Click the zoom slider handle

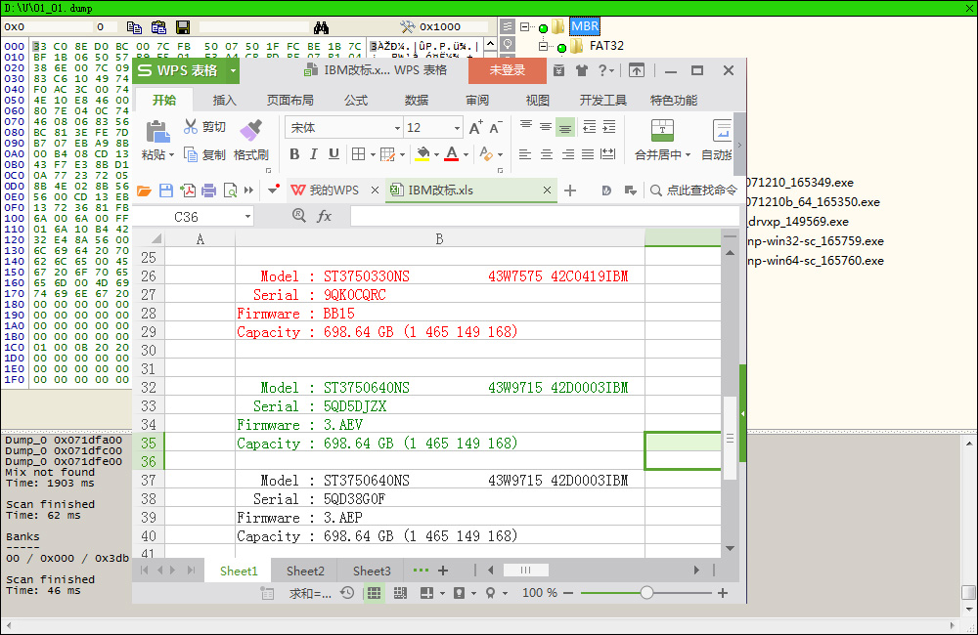[x=646, y=593]
